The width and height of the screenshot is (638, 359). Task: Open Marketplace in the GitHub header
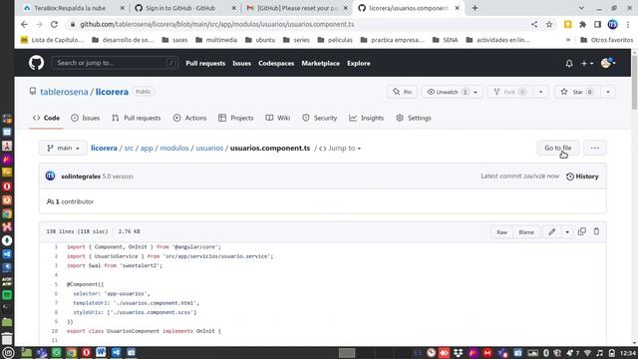[321, 64]
